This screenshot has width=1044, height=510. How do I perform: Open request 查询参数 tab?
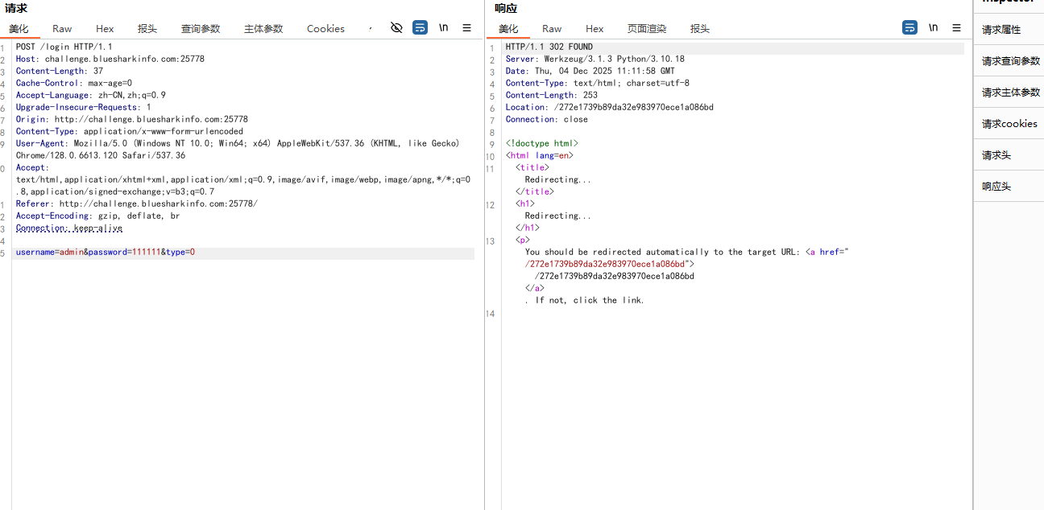point(201,28)
